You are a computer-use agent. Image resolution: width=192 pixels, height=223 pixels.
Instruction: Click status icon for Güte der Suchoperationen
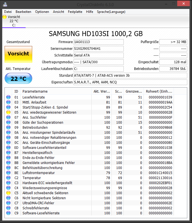(x=8, y=122)
